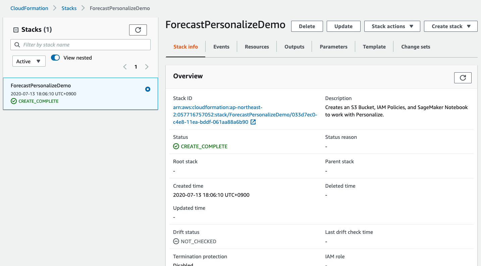
Task: Click NOT_CHECKED drift status
Action: [195, 241]
